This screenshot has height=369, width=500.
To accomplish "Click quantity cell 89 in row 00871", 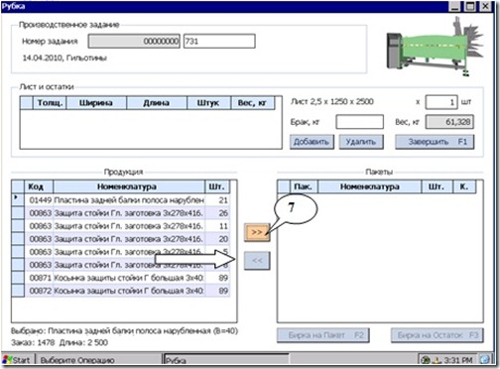I will [x=217, y=278].
